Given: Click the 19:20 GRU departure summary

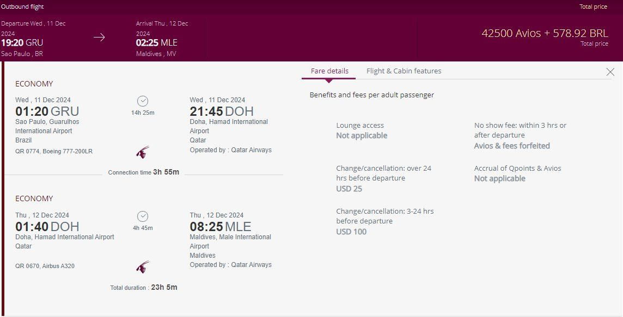Looking at the screenshot, I should (22, 42).
